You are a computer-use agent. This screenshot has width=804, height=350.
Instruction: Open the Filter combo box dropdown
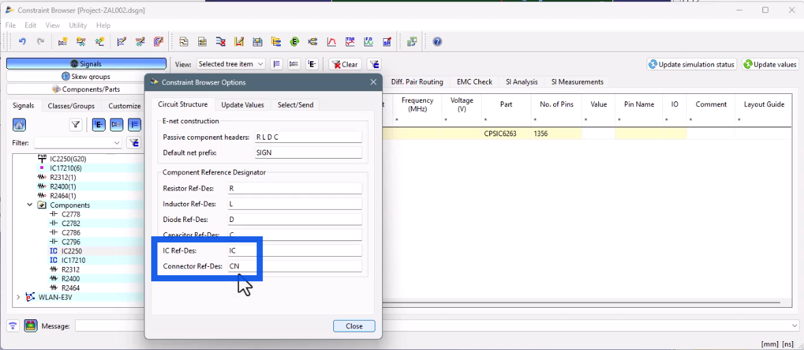pos(117,143)
